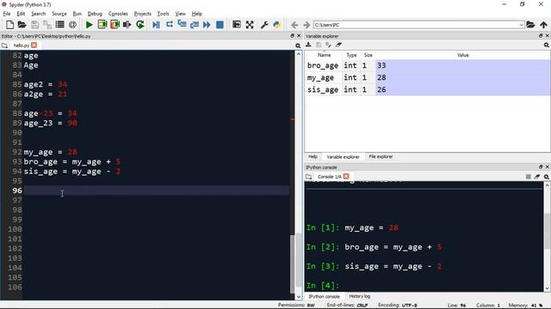Image resolution: width=551 pixels, height=309 pixels.
Task: Open the Tools menu
Action: [163, 14]
